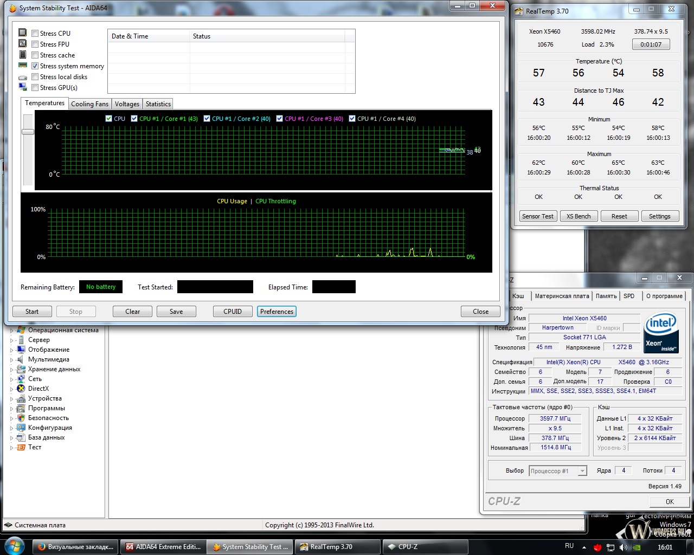Open RealTemp Settings
The width and height of the screenshot is (694, 555).
(660, 216)
